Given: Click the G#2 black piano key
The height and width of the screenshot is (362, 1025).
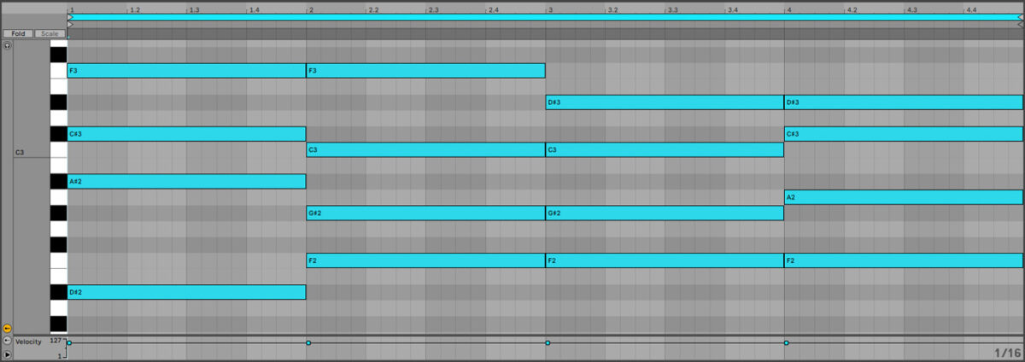Looking at the screenshot, I should click(x=58, y=213).
